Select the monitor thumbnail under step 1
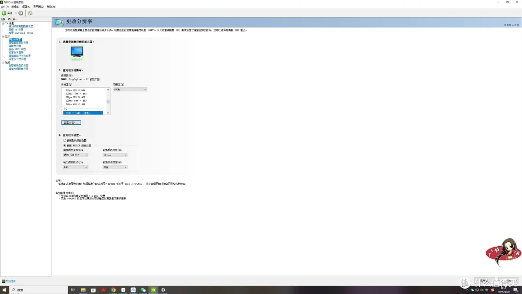The height and width of the screenshot is (294, 522). point(77,52)
